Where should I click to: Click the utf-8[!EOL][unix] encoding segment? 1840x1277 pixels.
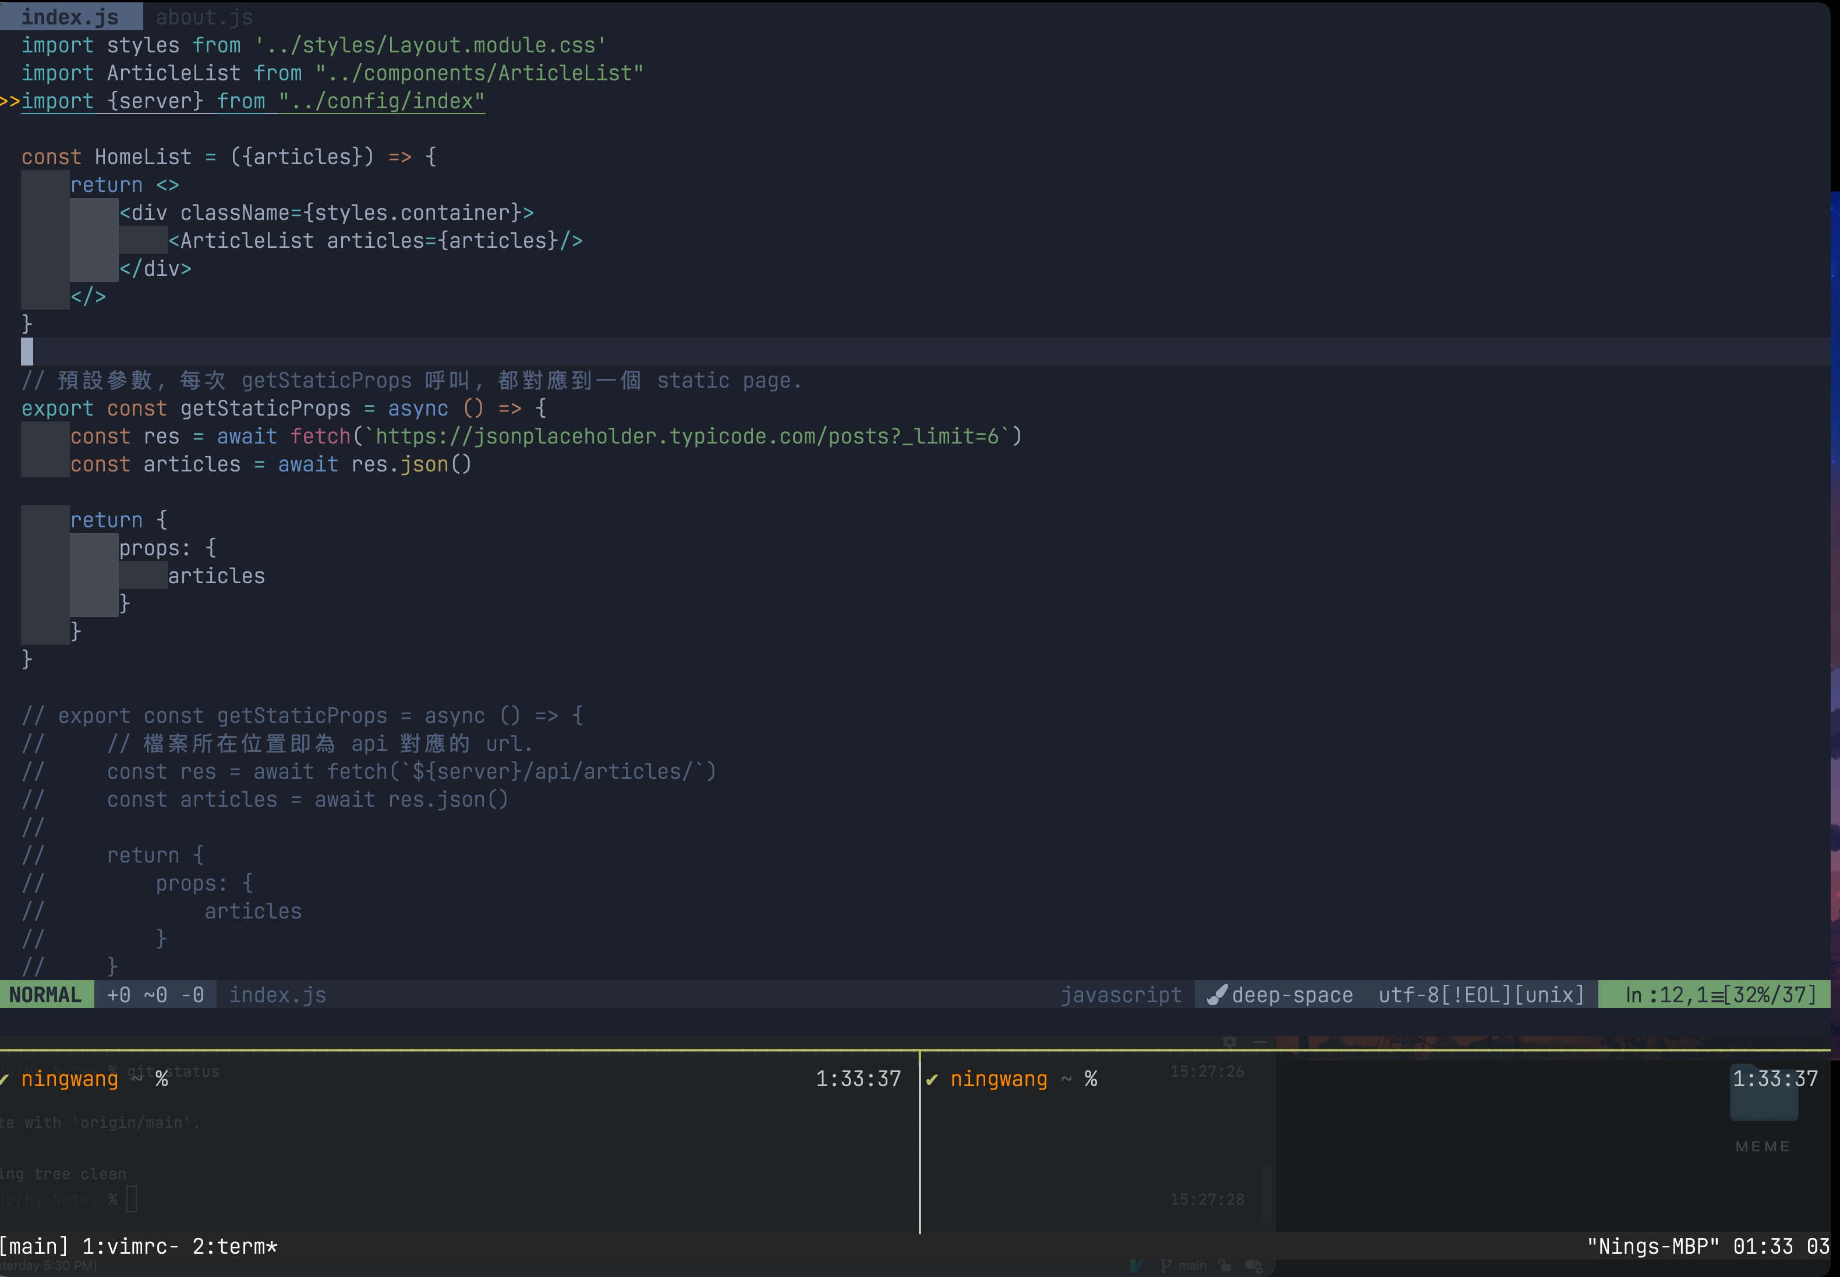(1481, 995)
